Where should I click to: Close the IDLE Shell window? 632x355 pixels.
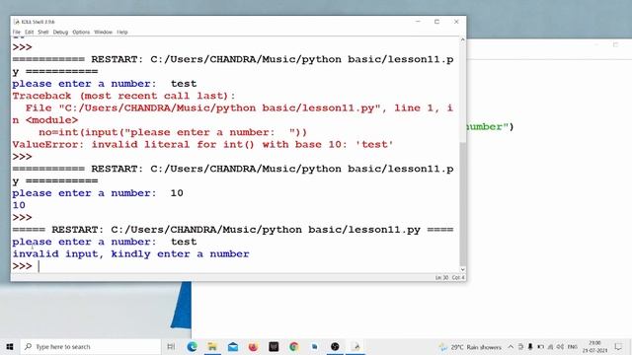(x=456, y=22)
